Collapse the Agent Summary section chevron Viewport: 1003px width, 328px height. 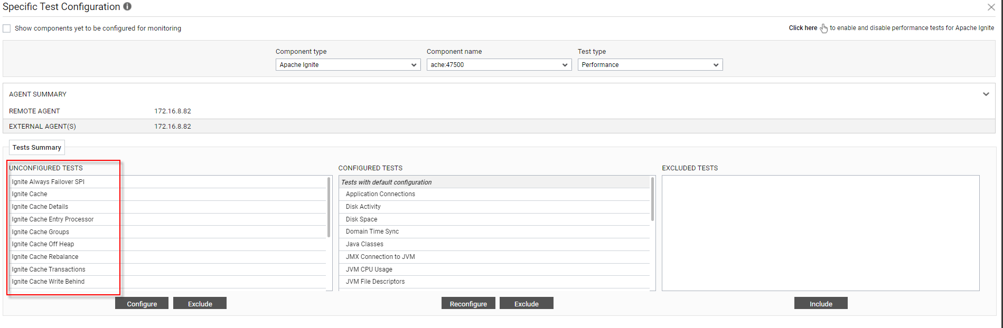[986, 94]
